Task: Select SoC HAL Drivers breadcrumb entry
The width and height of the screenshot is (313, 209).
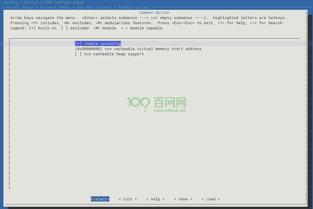Action: [x=94, y=7]
